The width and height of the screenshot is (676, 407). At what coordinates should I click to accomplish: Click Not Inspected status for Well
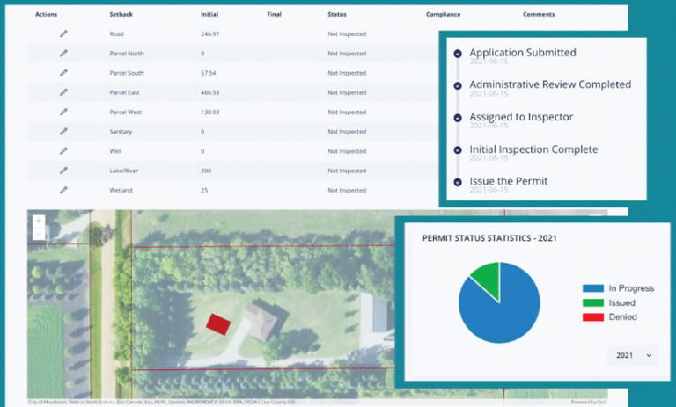click(x=347, y=151)
